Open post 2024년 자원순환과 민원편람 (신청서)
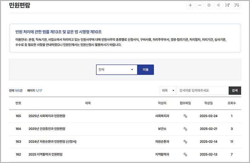Image resolution: width=250 pixels, height=163 pixels. click(52, 141)
